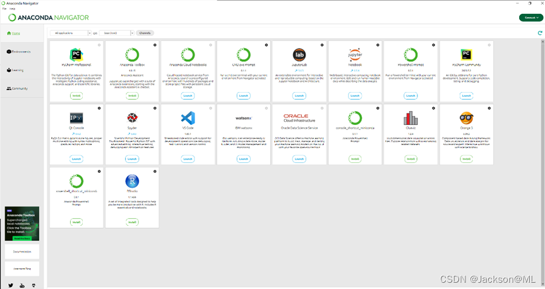This screenshot has width=545, height=289.
Task: Switch to the Environments tab
Action: click(x=21, y=52)
